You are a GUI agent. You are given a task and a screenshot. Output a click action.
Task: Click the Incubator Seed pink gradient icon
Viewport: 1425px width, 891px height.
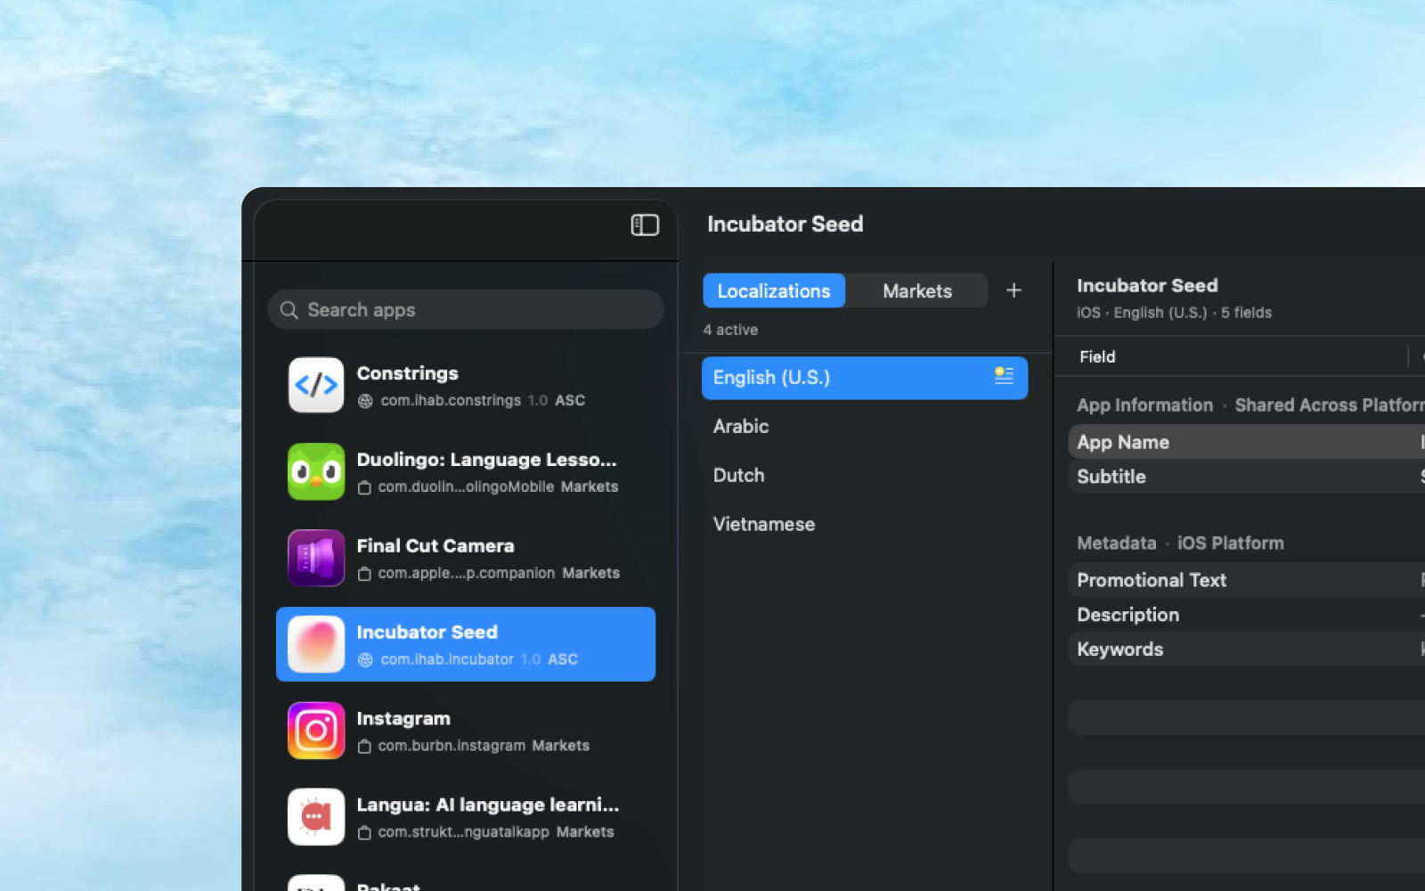tap(316, 644)
